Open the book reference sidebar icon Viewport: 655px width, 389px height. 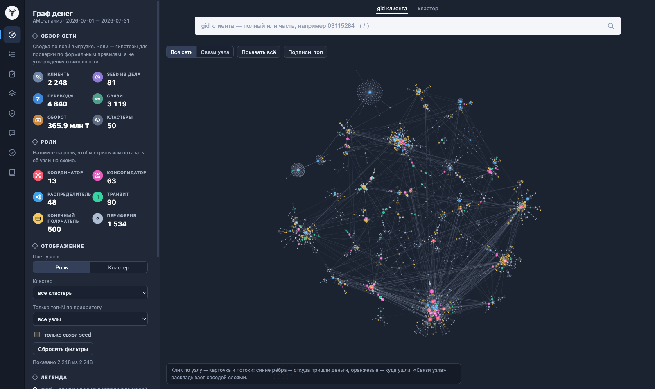[x=12, y=172]
